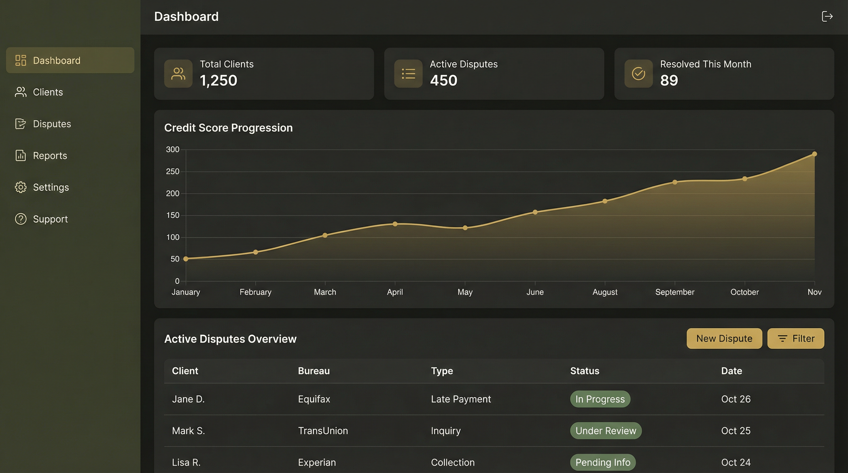Click the Resolved This Month checkmark icon
The width and height of the screenshot is (848, 473).
[x=638, y=74]
